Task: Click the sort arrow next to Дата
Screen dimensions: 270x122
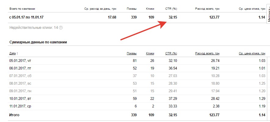Action: (x=17, y=53)
